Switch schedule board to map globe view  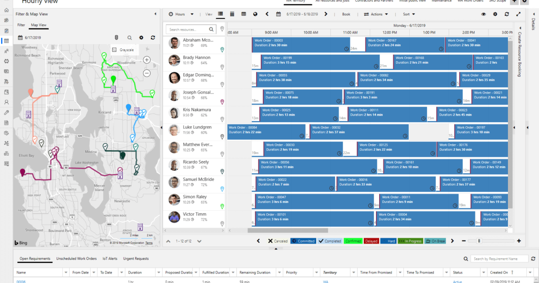coord(256,14)
